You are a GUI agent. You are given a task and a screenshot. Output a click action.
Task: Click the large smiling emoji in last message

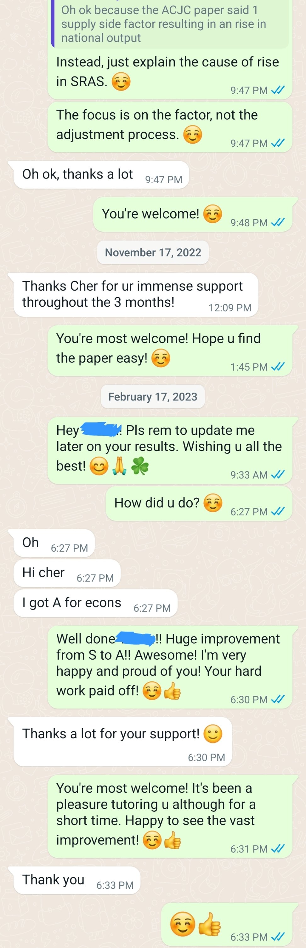183,924
